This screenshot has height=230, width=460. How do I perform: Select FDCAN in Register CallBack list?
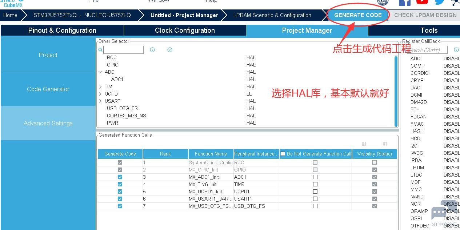(x=419, y=117)
